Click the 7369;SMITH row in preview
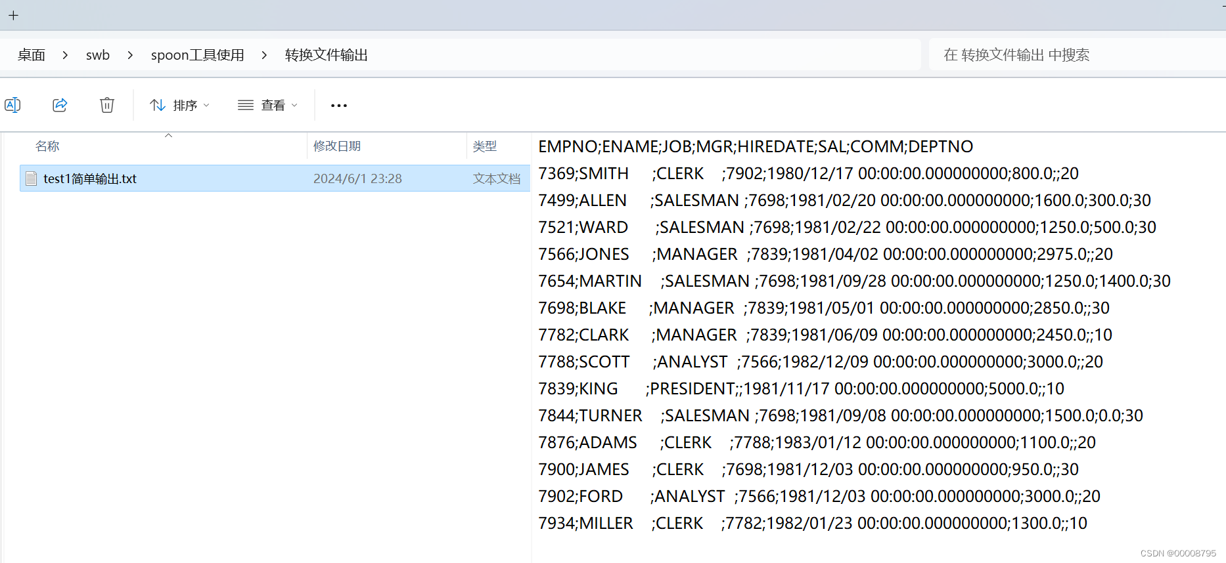 808,173
